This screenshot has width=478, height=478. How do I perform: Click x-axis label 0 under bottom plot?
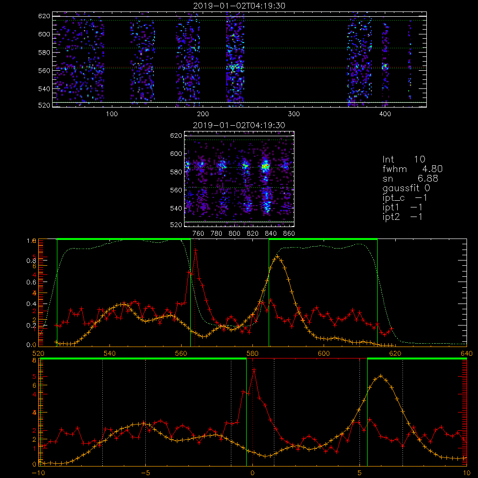click(x=252, y=473)
